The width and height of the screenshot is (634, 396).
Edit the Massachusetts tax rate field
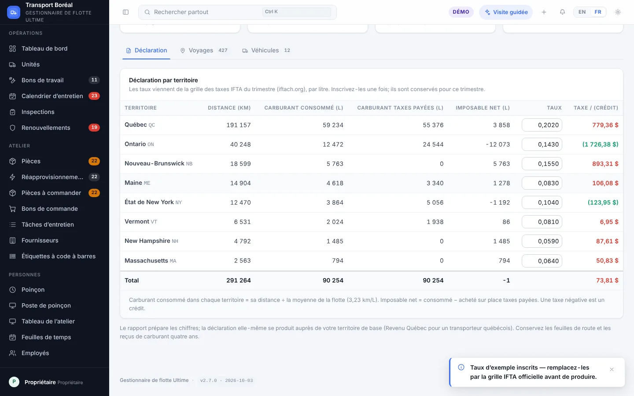(x=542, y=261)
